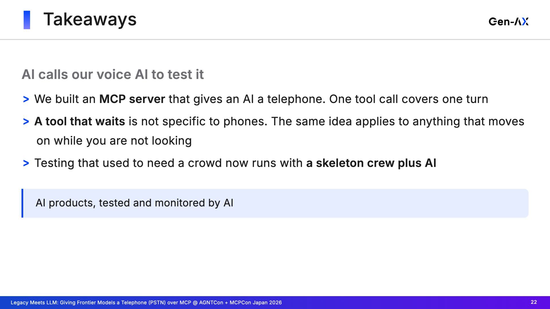Click the blue X in the Gen-AX logo
The height and width of the screenshot is (309, 550).
(x=525, y=21)
